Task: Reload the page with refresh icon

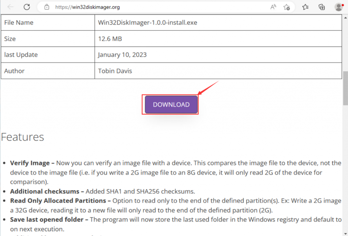Action: [27, 7]
